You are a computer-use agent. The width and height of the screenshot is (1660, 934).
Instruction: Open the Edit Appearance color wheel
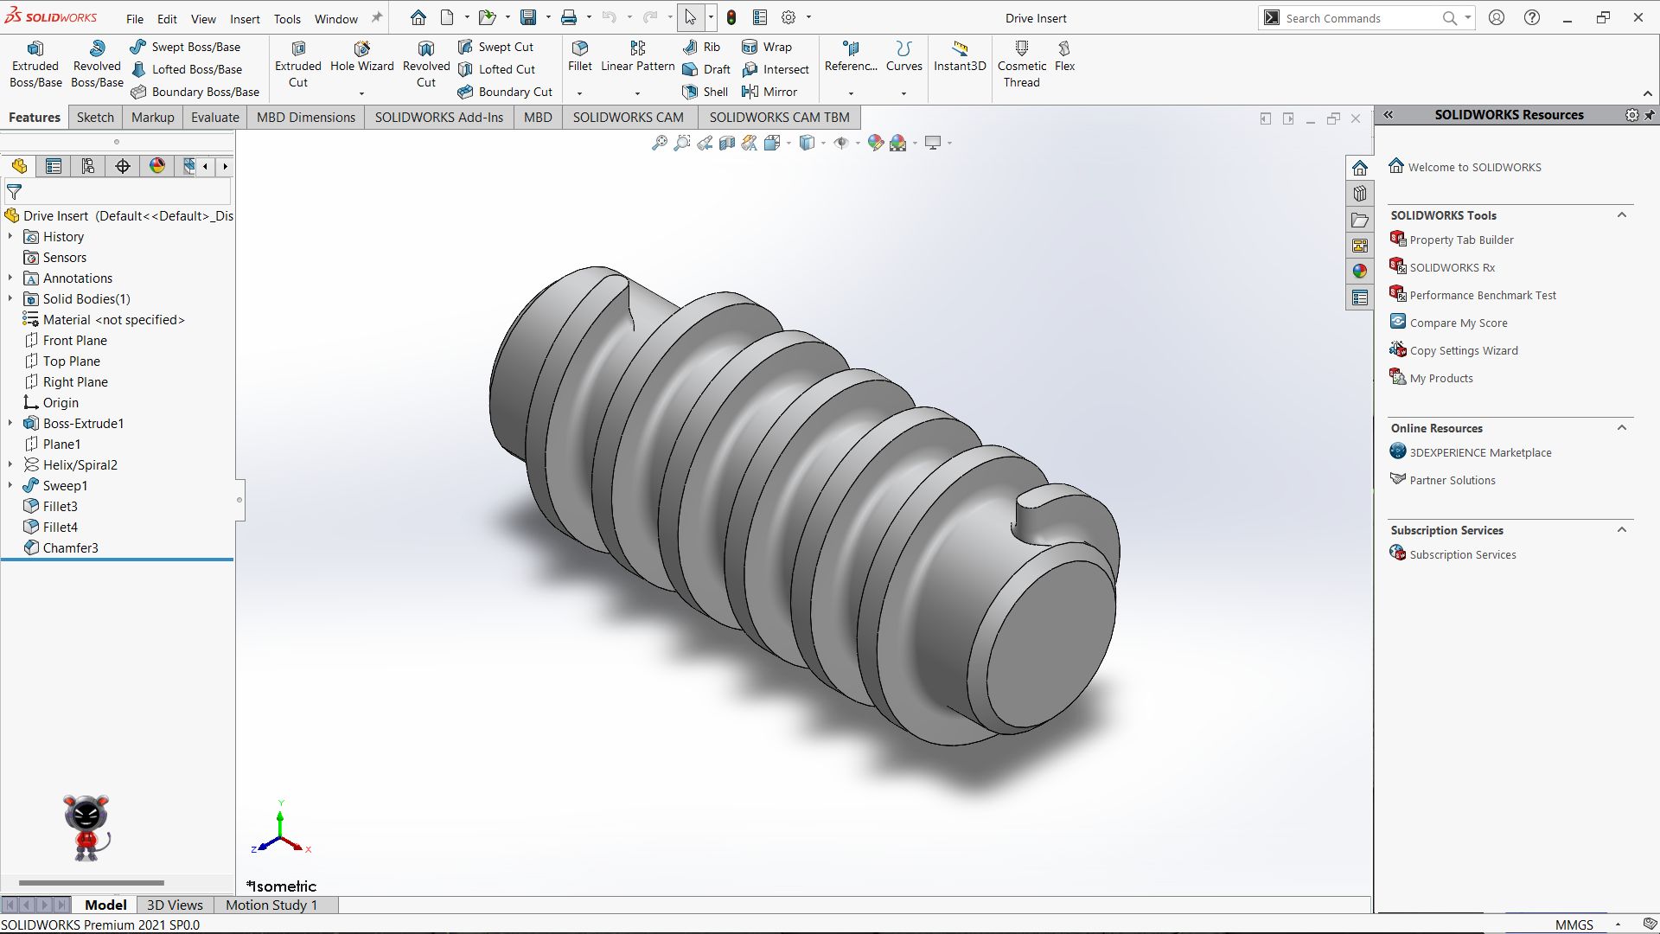[875, 143]
